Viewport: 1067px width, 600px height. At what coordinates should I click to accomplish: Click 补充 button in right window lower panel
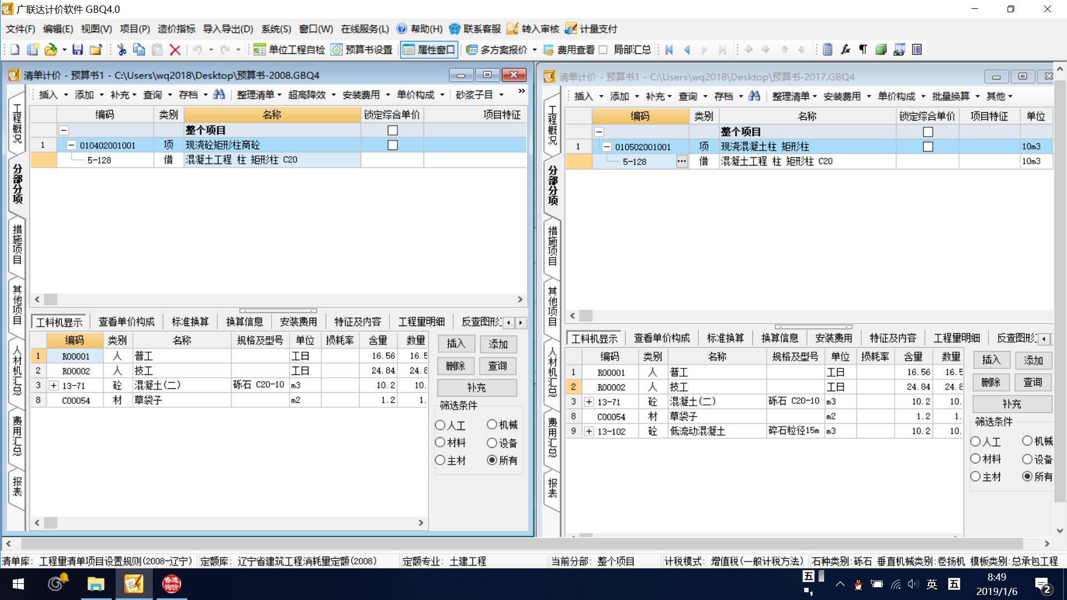pos(1012,404)
